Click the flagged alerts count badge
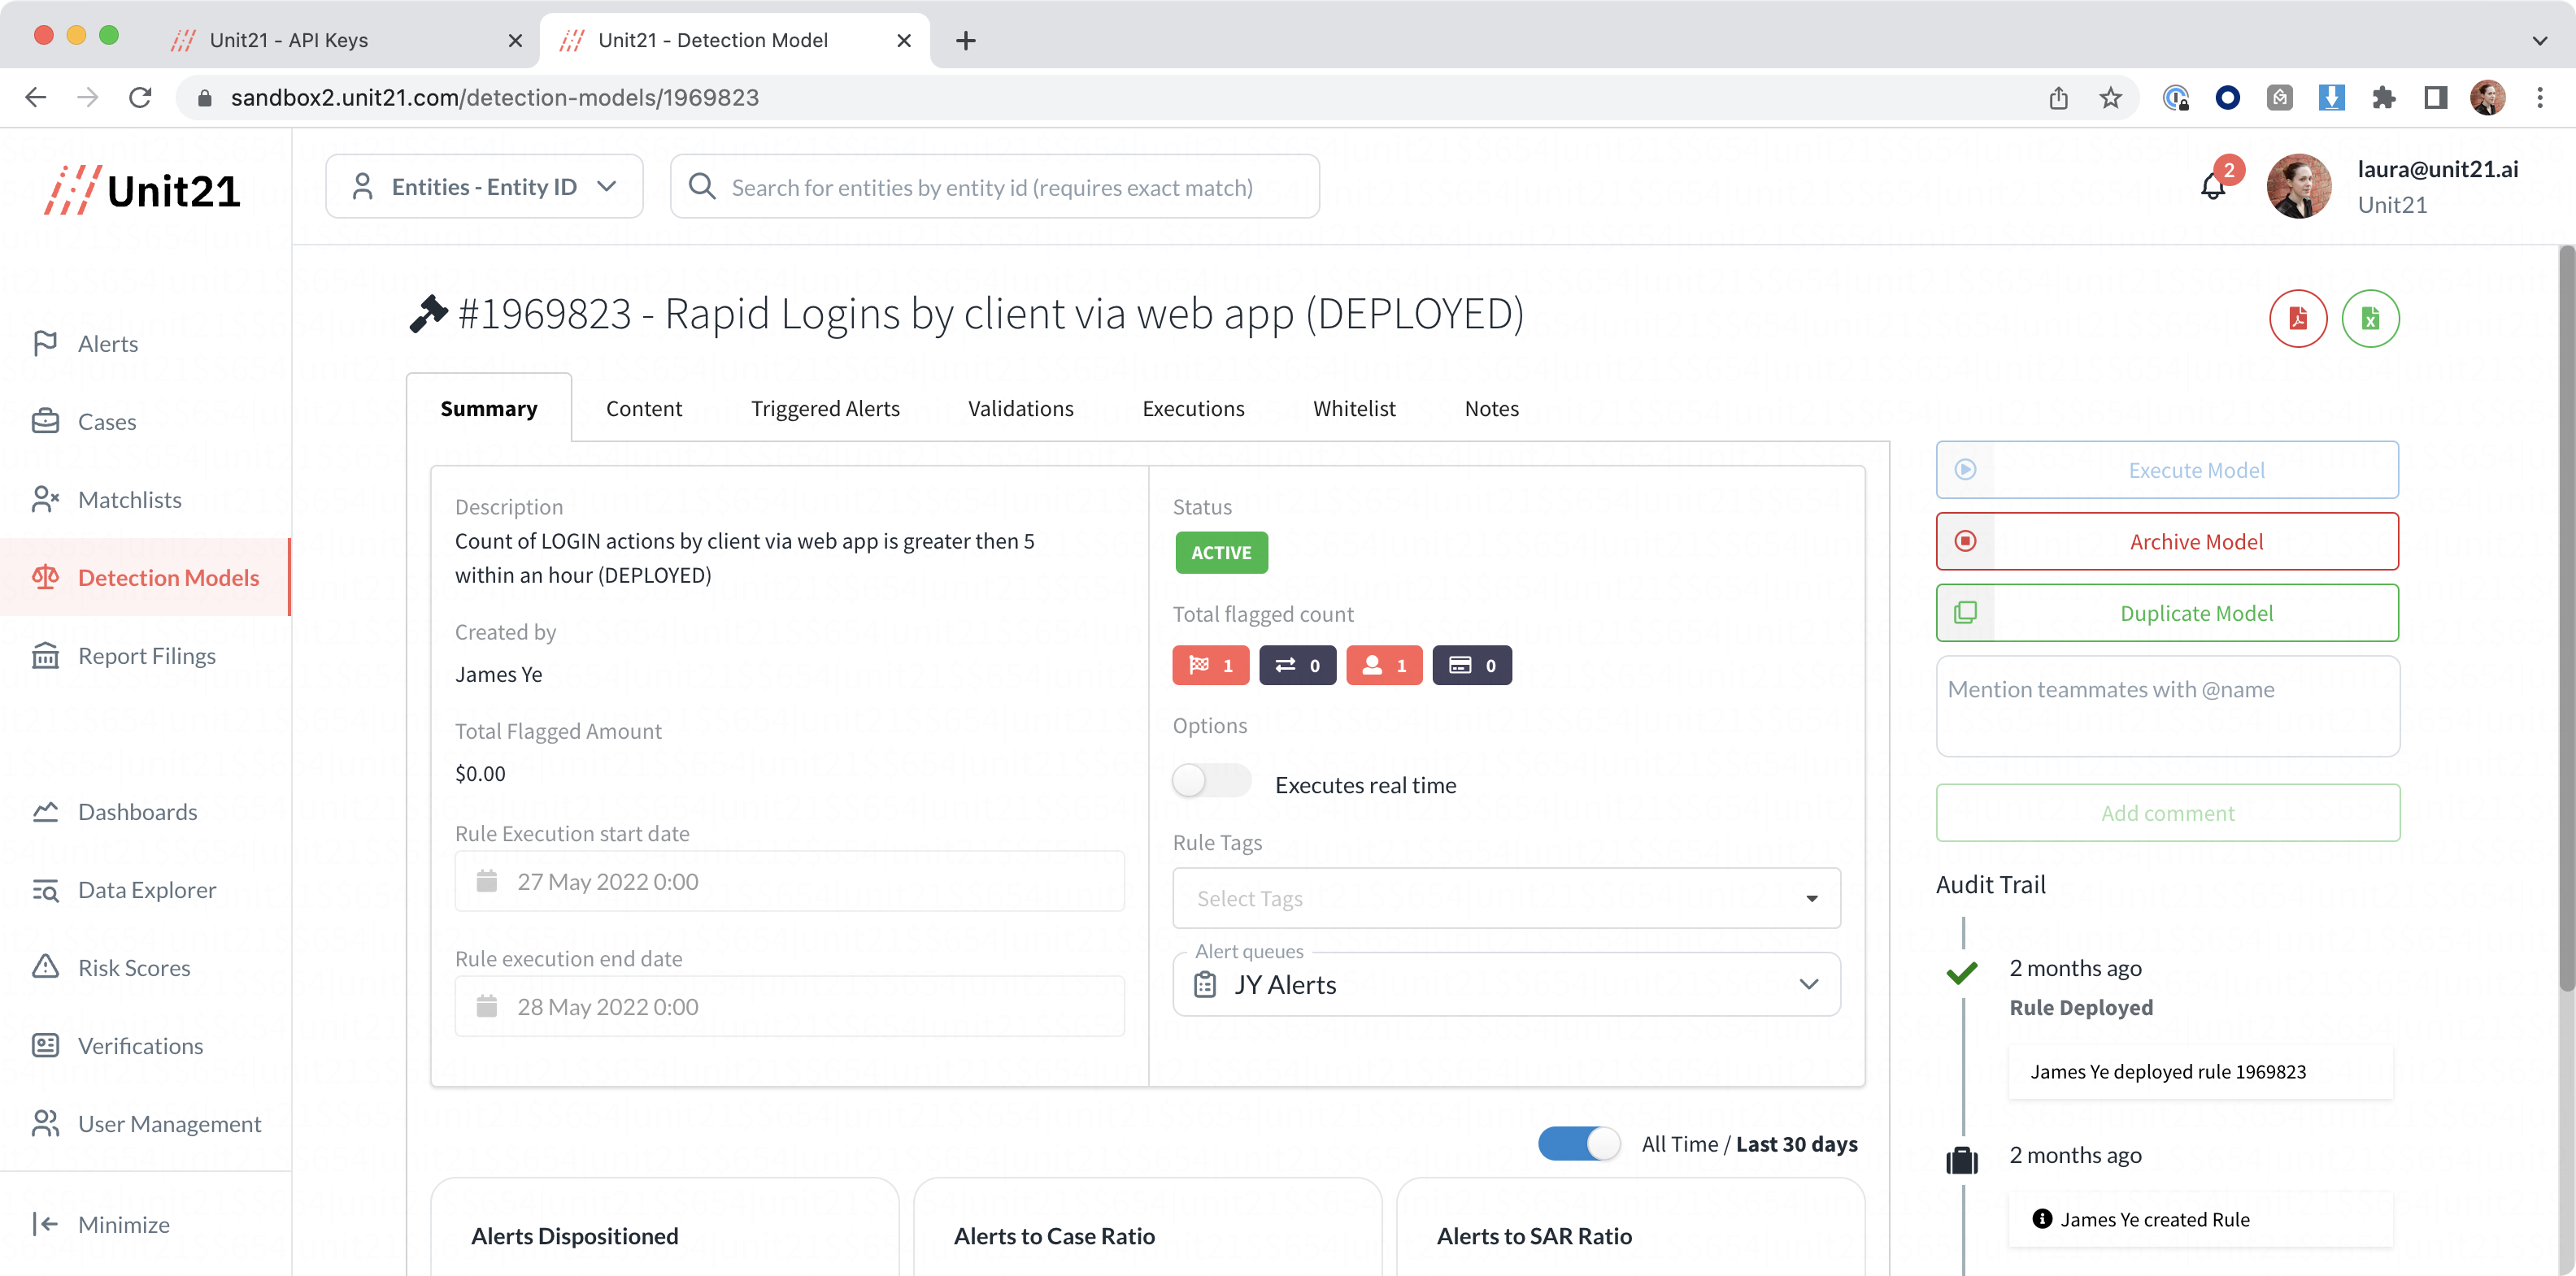The height and width of the screenshot is (1276, 2576). 1210,666
